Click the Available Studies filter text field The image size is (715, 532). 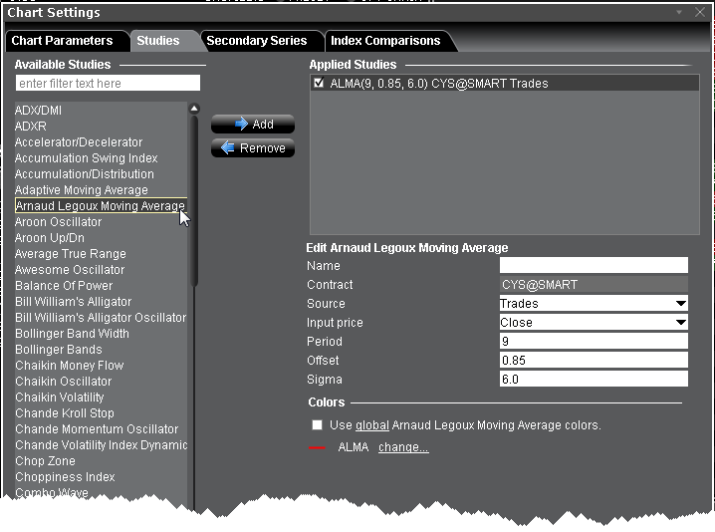click(108, 84)
